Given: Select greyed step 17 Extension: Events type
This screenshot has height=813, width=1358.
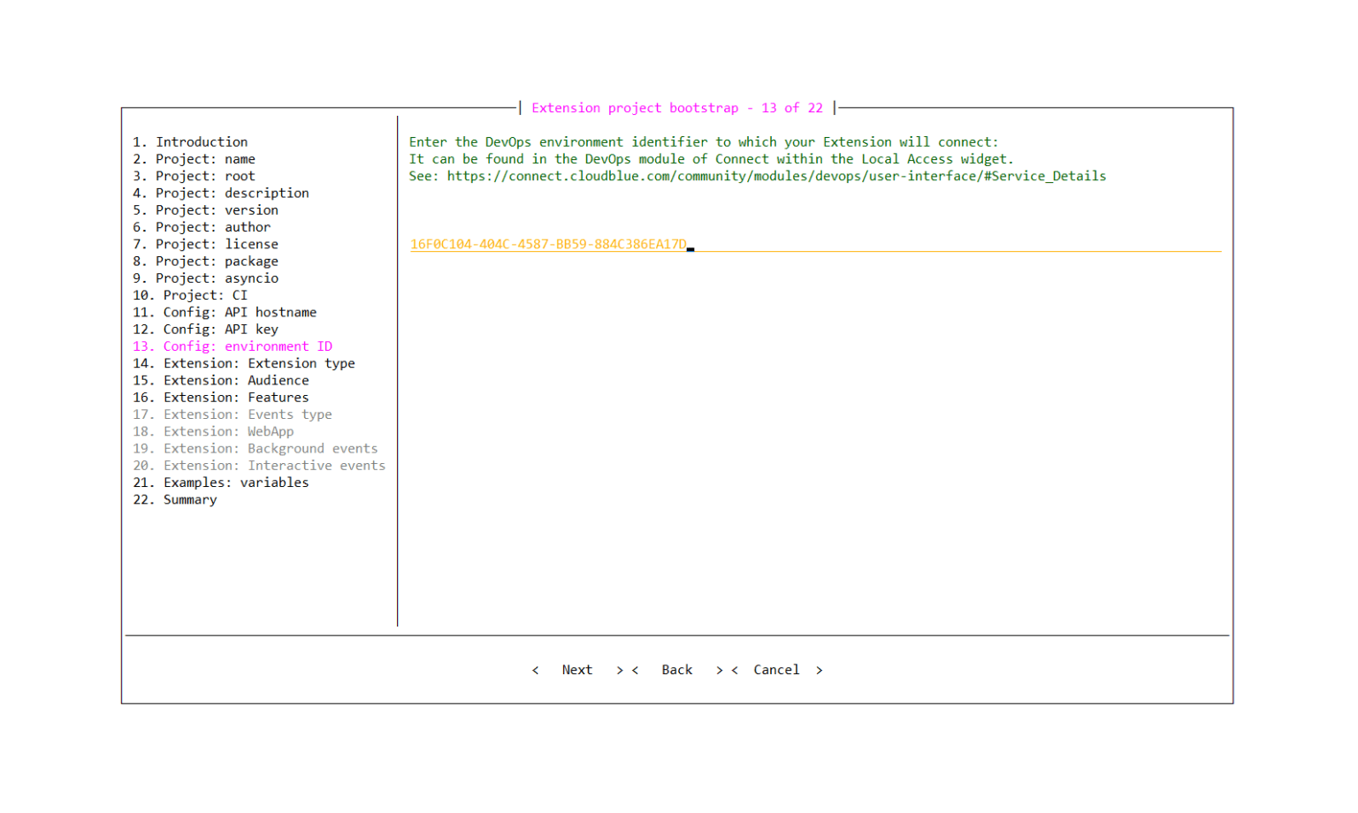Looking at the screenshot, I should [233, 414].
